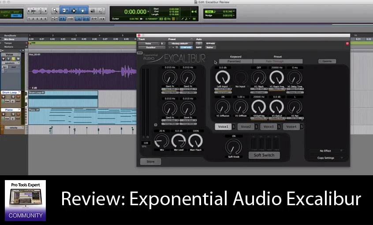Click the horizontal zoom-out arrow
The image size is (373, 225).
[29, 11]
